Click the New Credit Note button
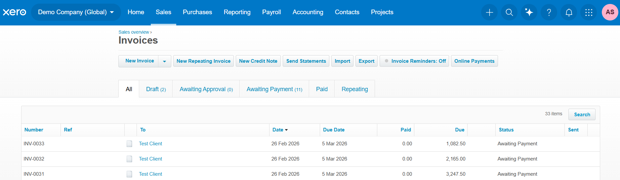The width and height of the screenshot is (620, 180). coord(258,61)
